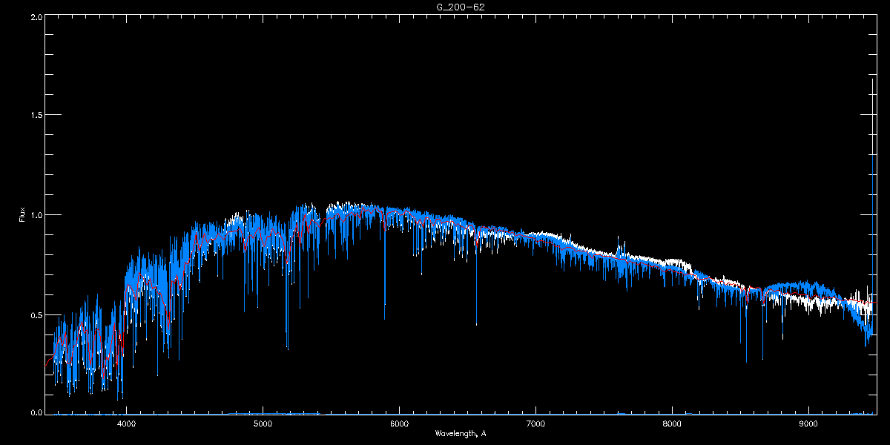This screenshot has height=445, width=890.
Task: Click the 0.5 tick label on y-axis
Action: pos(36,314)
